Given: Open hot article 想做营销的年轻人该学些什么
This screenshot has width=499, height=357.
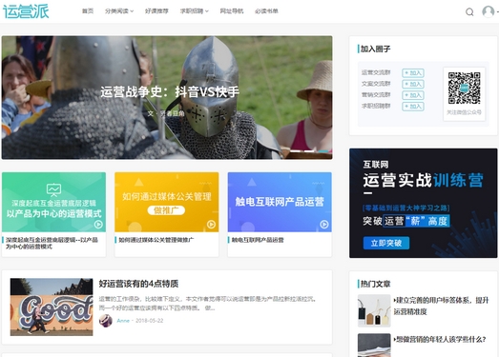Looking at the screenshot, I should (x=440, y=340).
